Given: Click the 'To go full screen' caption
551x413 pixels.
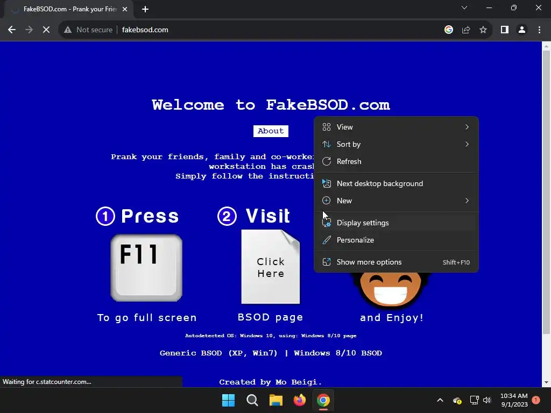Looking at the screenshot, I should (147, 318).
